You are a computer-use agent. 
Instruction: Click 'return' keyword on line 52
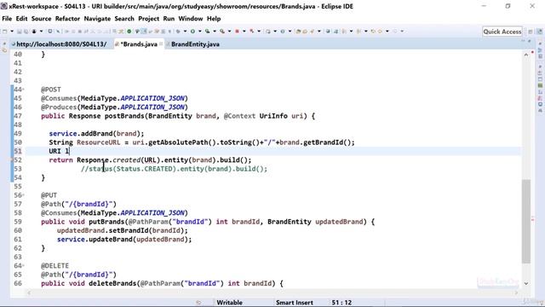pos(60,160)
